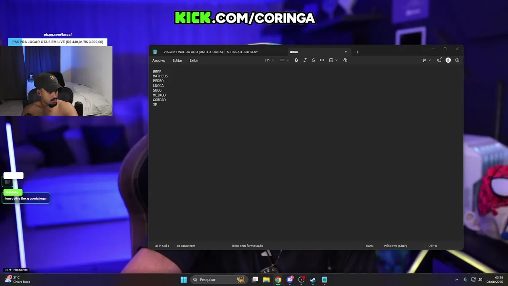Click the LUCCA line in the editor
This screenshot has width=508, height=286.
click(x=158, y=86)
